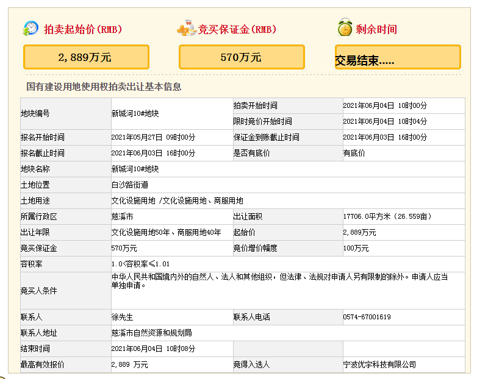Click the 拍卖开始时间 label
Image resolution: width=477 pixels, height=379 pixels.
click(255, 105)
